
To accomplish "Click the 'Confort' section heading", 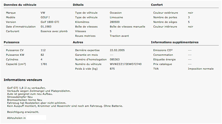I will tap(157, 5).
